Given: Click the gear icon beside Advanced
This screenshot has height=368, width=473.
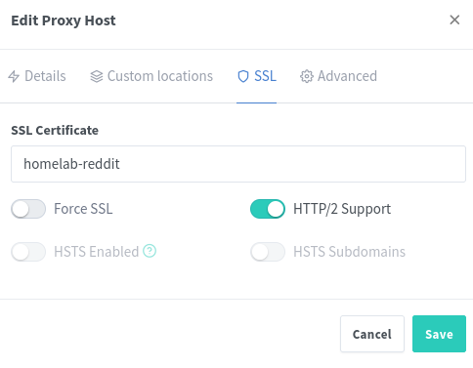Looking at the screenshot, I should coord(307,76).
